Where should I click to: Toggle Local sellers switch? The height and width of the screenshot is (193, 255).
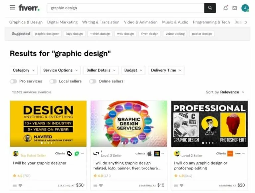click(53, 81)
